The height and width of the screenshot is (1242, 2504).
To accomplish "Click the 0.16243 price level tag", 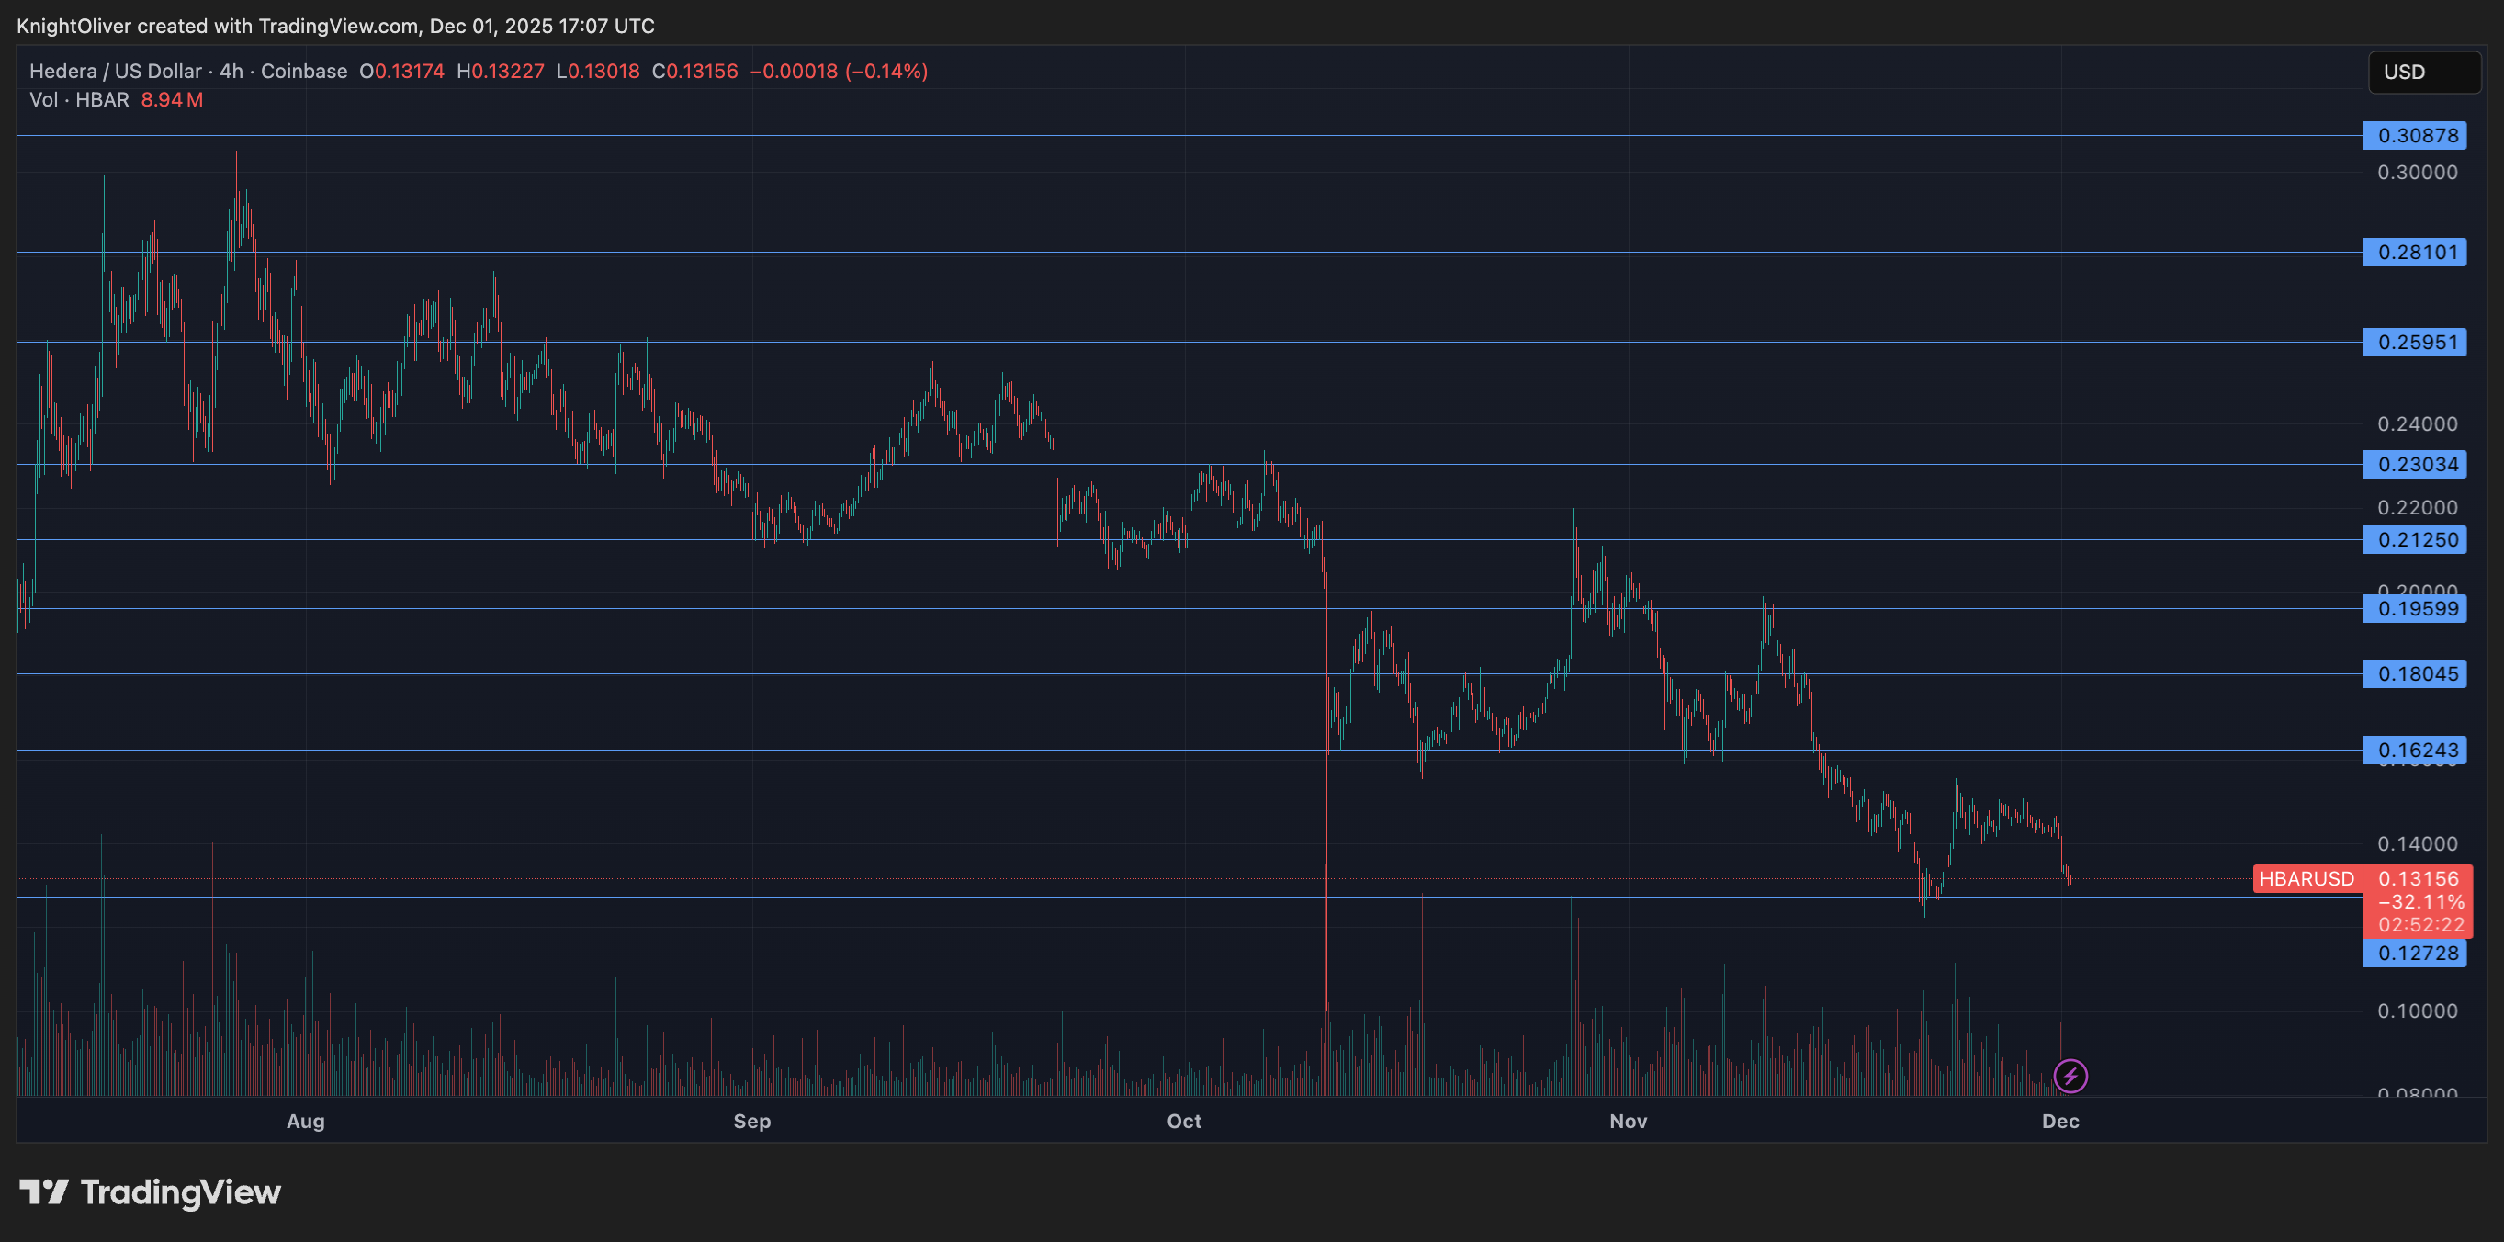I will click(2416, 750).
